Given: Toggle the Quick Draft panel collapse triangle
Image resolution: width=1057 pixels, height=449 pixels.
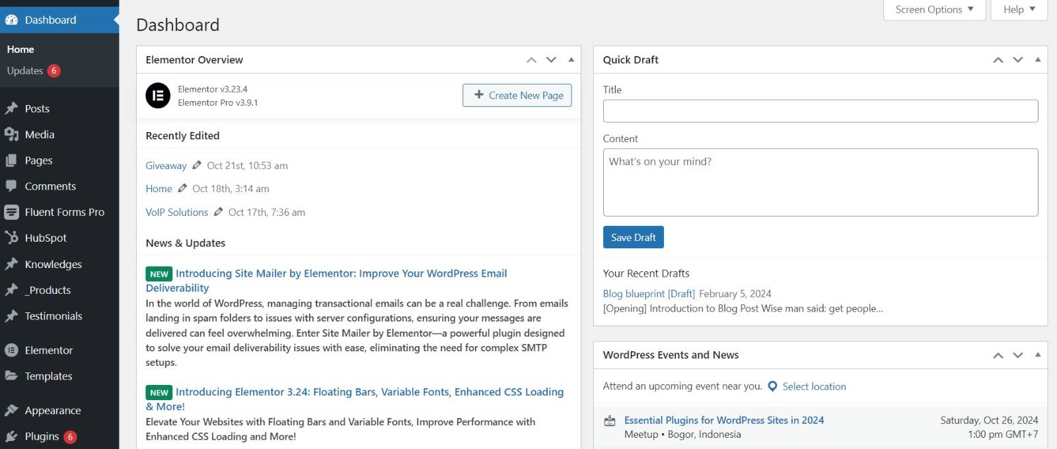Looking at the screenshot, I should click(x=1037, y=59).
